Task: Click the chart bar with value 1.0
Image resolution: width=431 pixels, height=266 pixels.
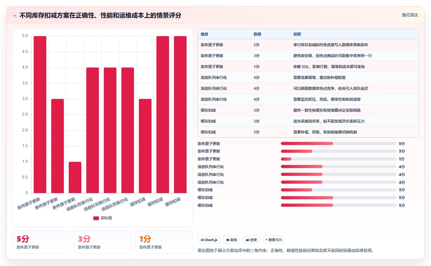Action: pos(75,177)
